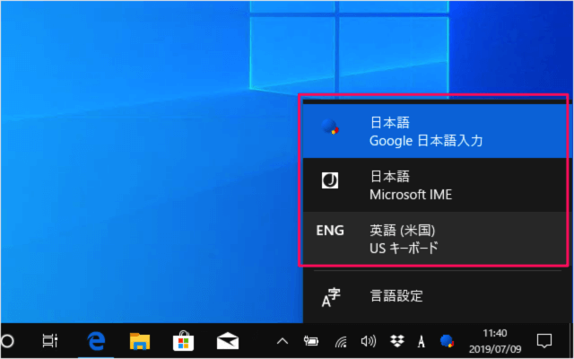Open File Explorer from taskbar
The image size is (574, 359).
(x=140, y=341)
